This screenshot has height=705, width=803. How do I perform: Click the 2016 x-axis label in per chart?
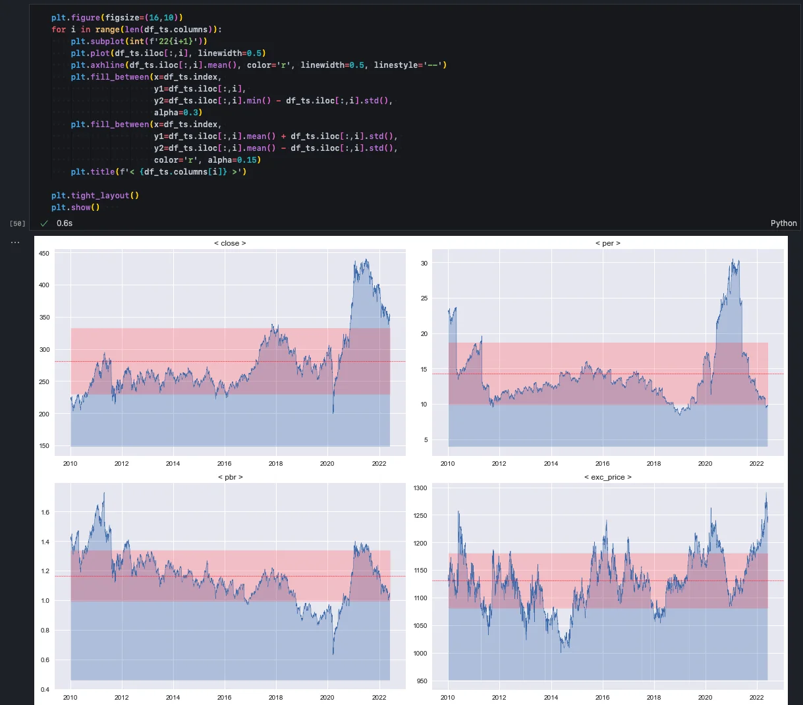point(602,463)
